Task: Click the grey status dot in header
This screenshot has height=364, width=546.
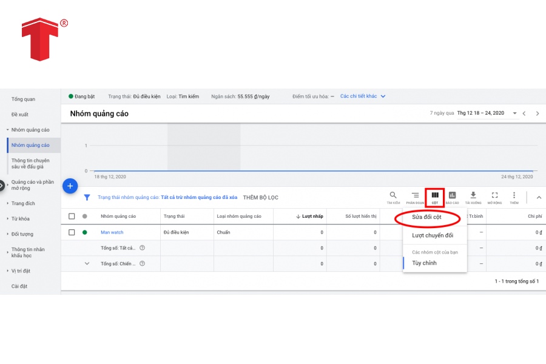Action: (84, 217)
